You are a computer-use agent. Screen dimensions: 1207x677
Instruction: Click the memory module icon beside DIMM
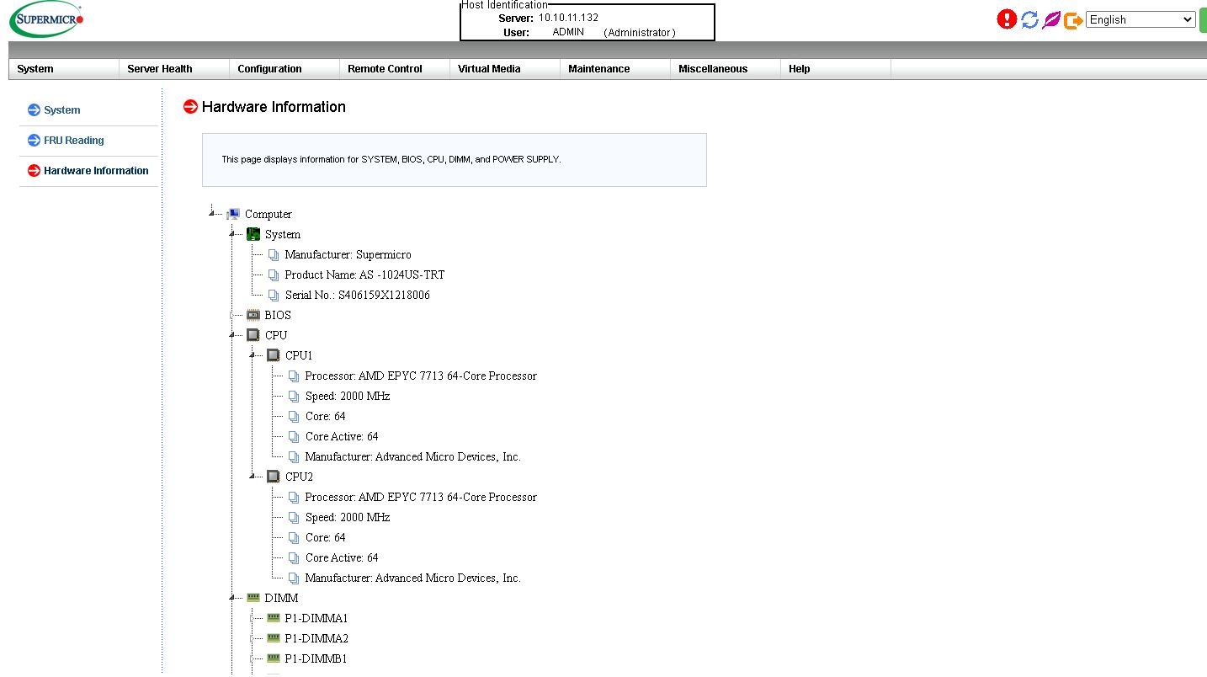click(x=253, y=598)
